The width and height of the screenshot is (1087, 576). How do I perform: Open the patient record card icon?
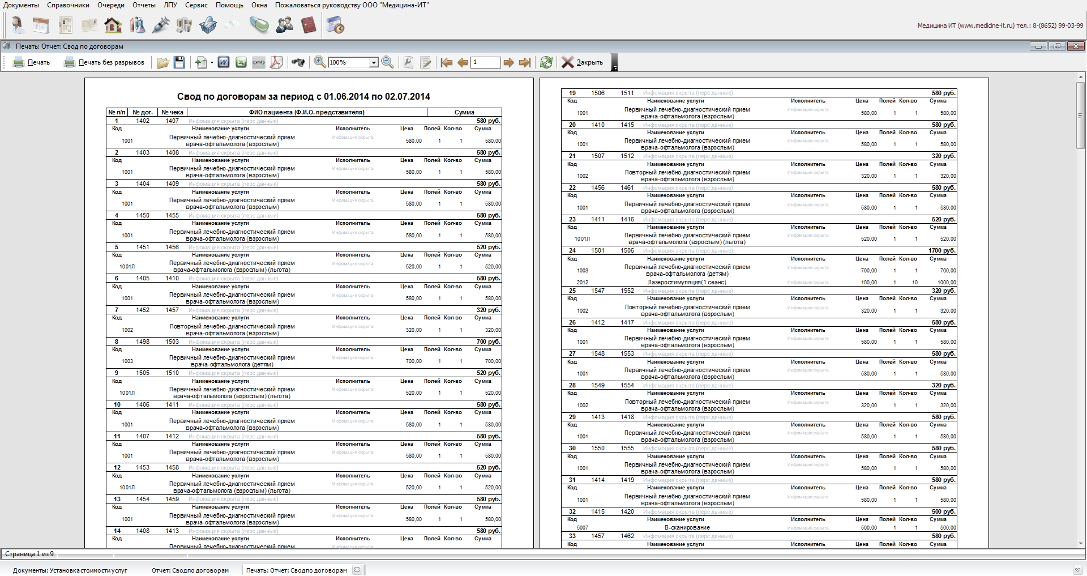[x=66, y=25]
